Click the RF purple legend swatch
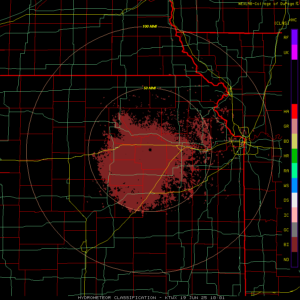The width and height of the screenshot is (300, 300). (294, 37)
